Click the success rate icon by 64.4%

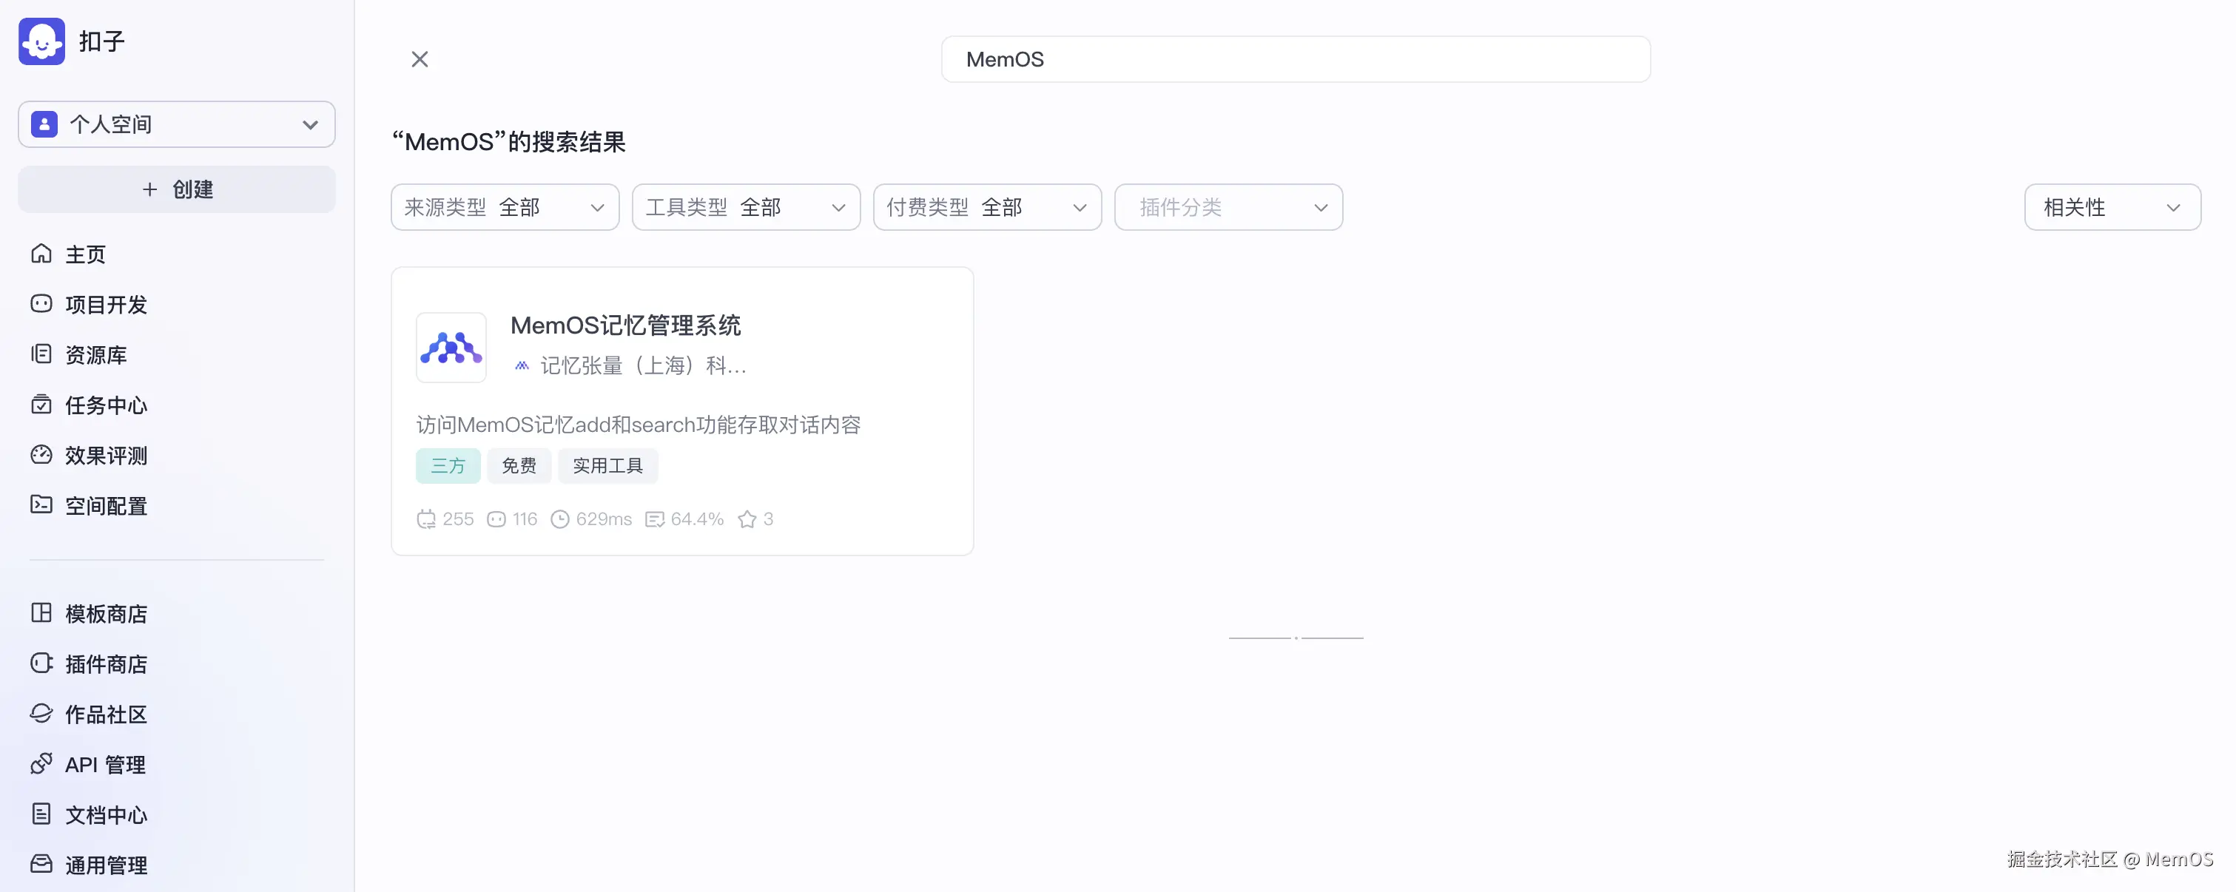tap(656, 519)
